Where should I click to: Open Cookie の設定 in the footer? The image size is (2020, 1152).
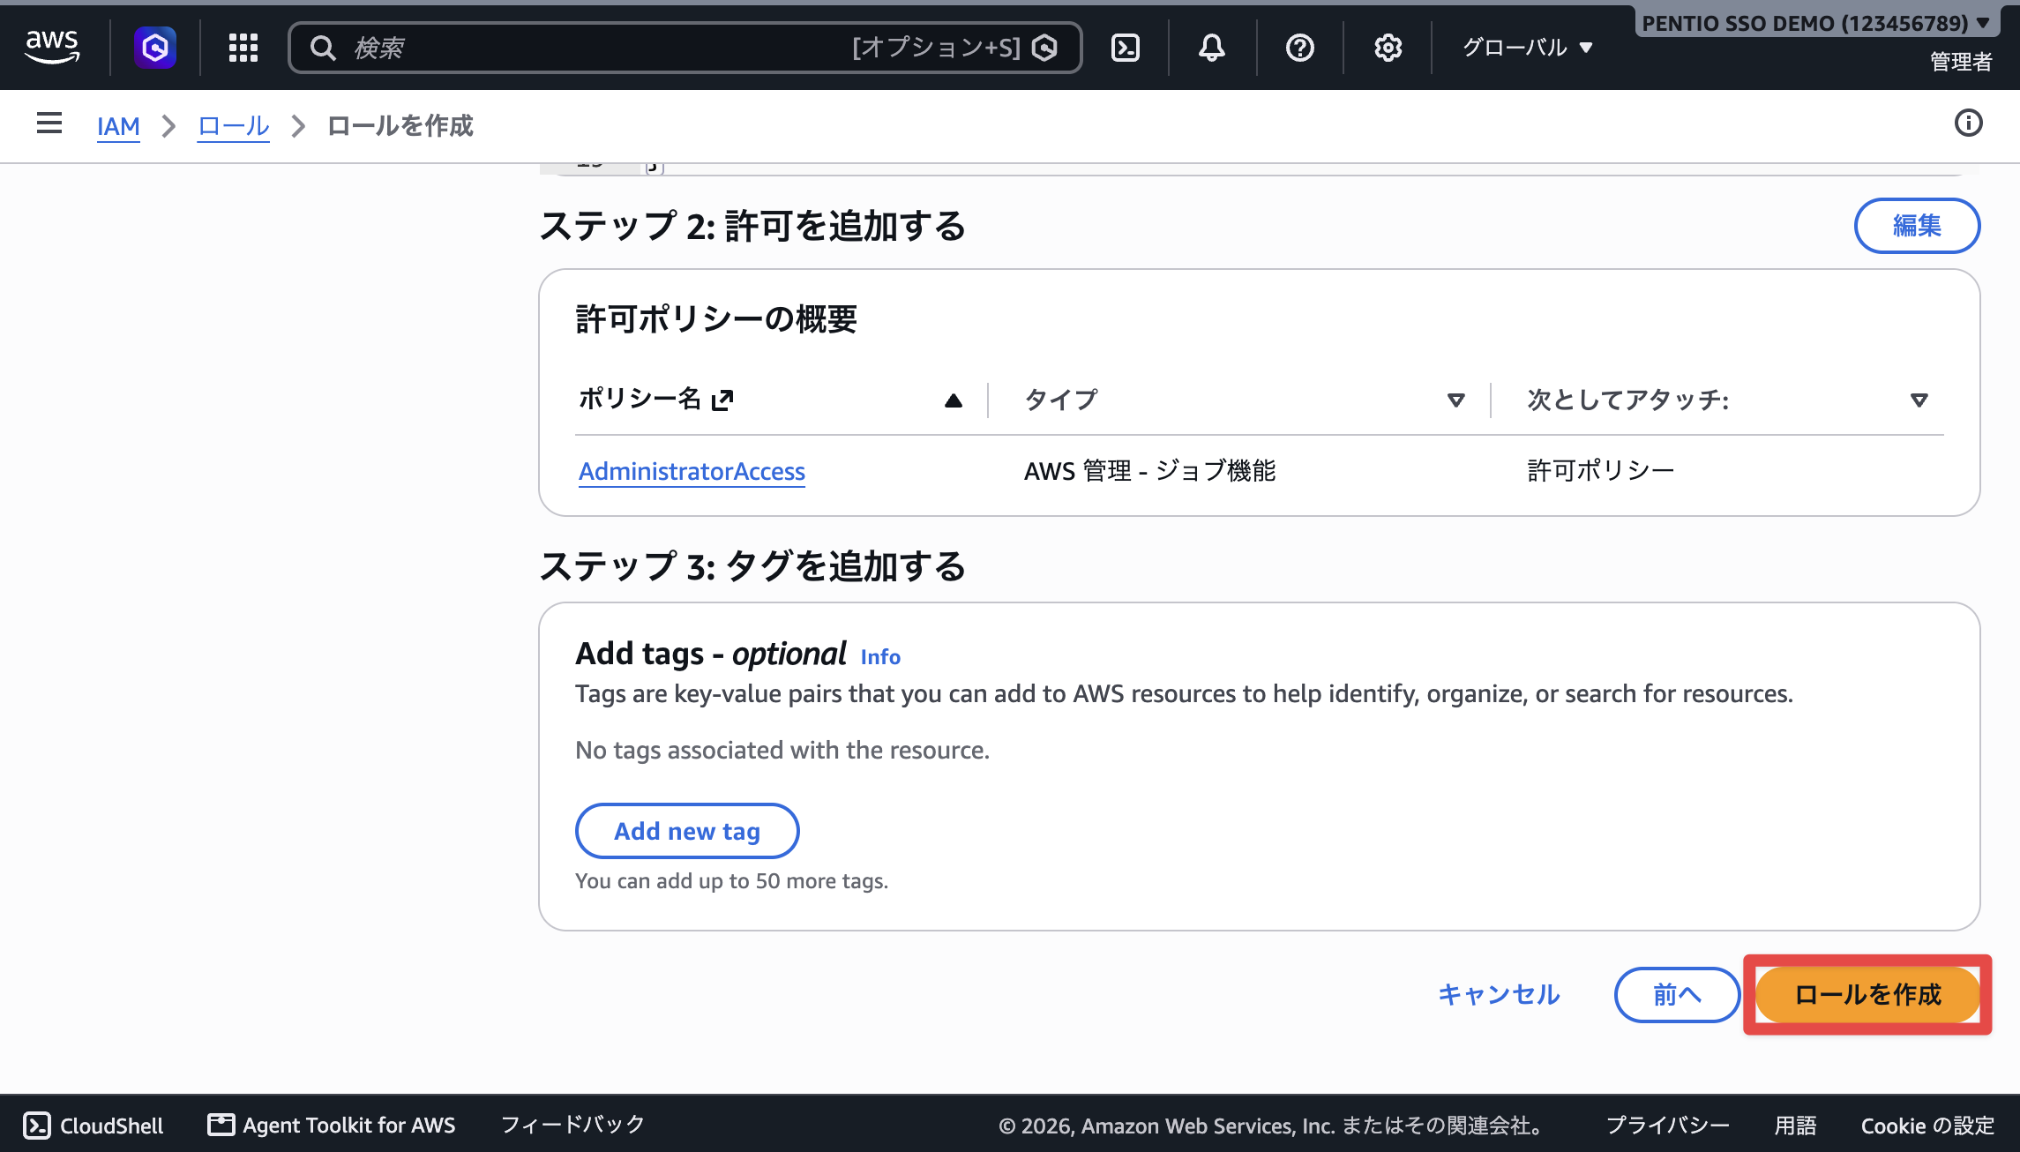1927,1126
